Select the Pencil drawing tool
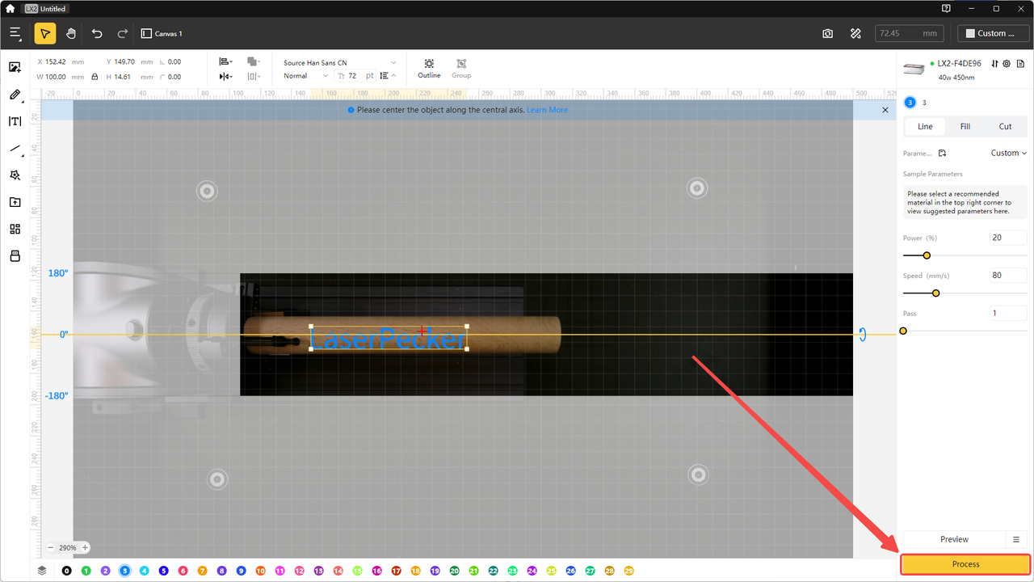 (15, 95)
